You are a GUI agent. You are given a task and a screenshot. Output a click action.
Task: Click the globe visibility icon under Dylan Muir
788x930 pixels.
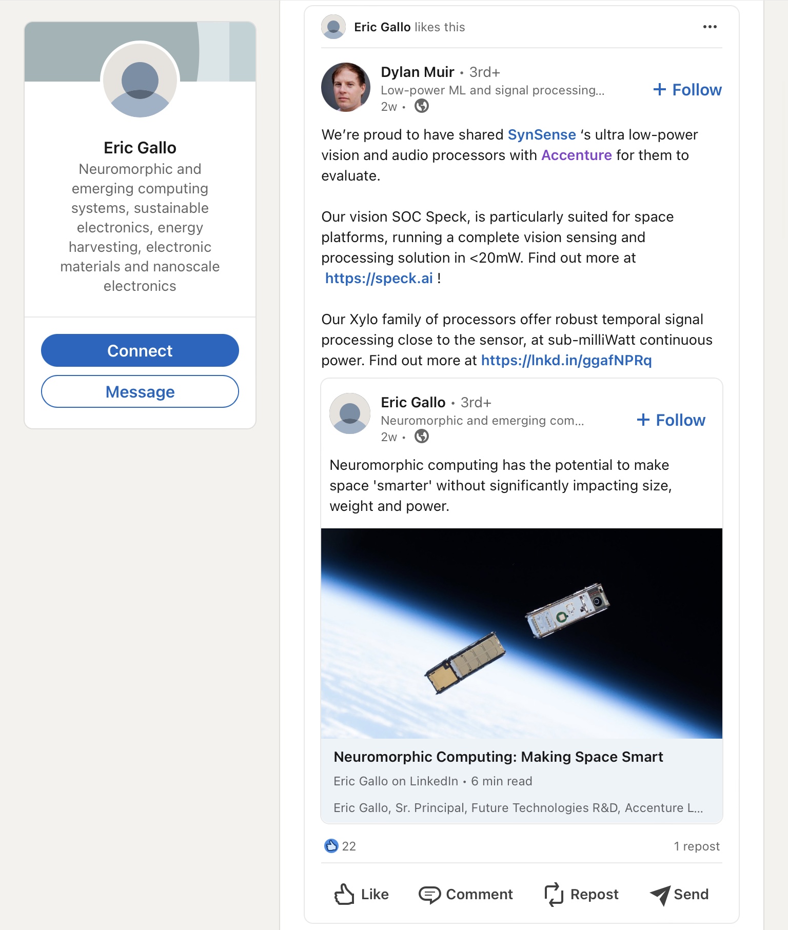click(x=422, y=106)
